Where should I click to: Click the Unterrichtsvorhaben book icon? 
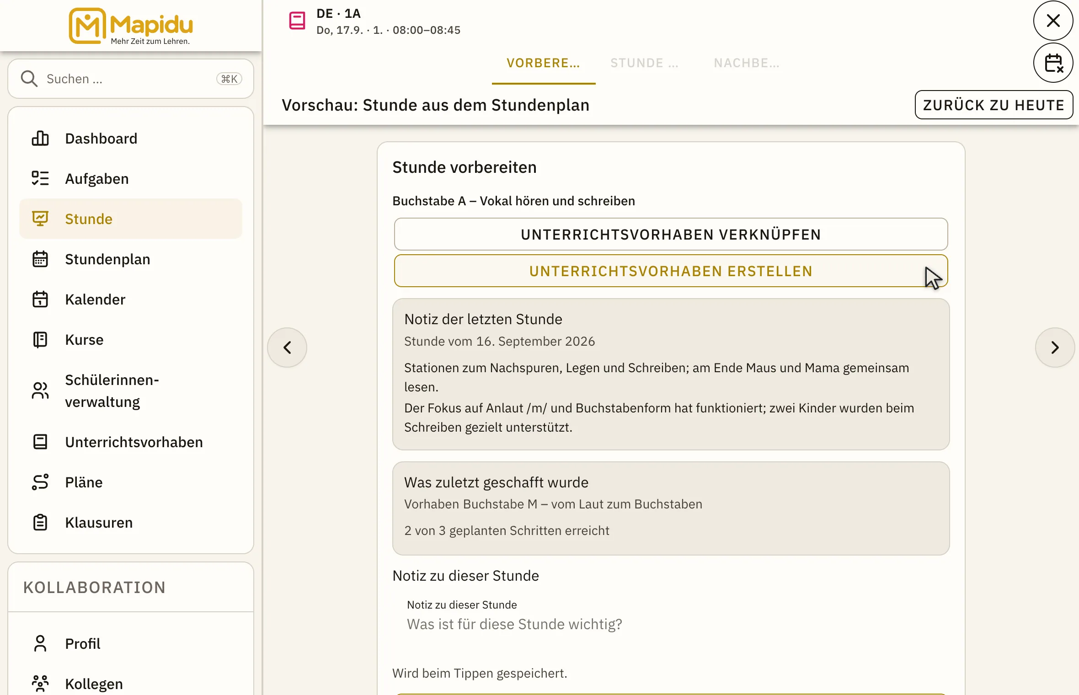(40, 442)
